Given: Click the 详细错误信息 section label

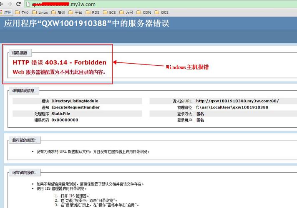Looking at the screenshot, I should (23, 91).
